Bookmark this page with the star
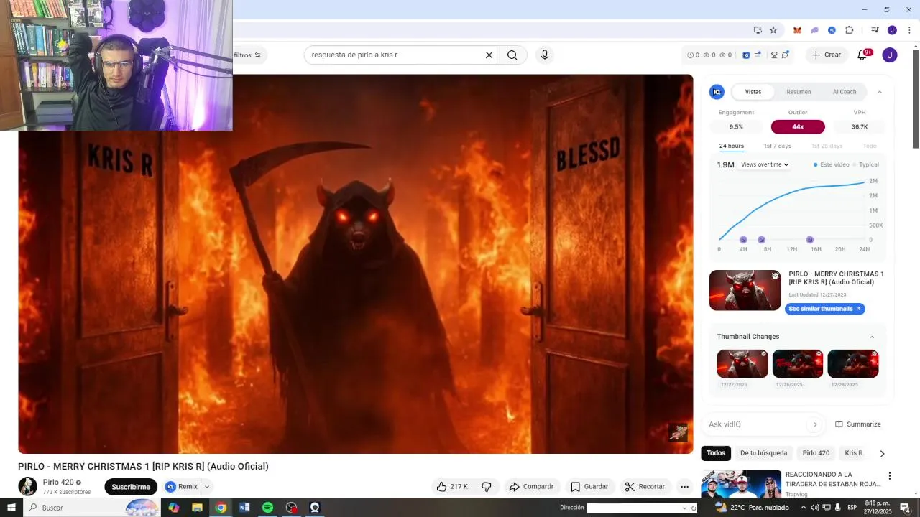The image size is (920, 517). tap(773, 30)
